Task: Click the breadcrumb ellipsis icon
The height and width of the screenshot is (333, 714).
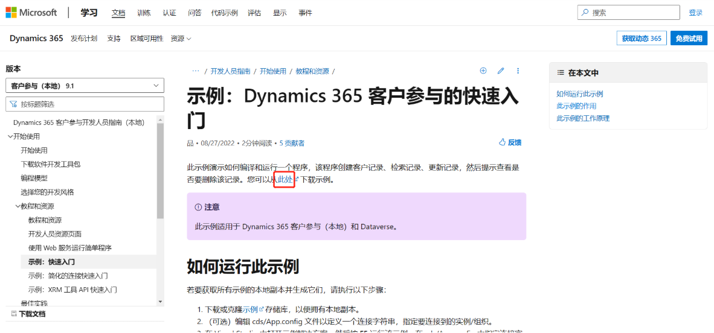Action: [196, 71]
